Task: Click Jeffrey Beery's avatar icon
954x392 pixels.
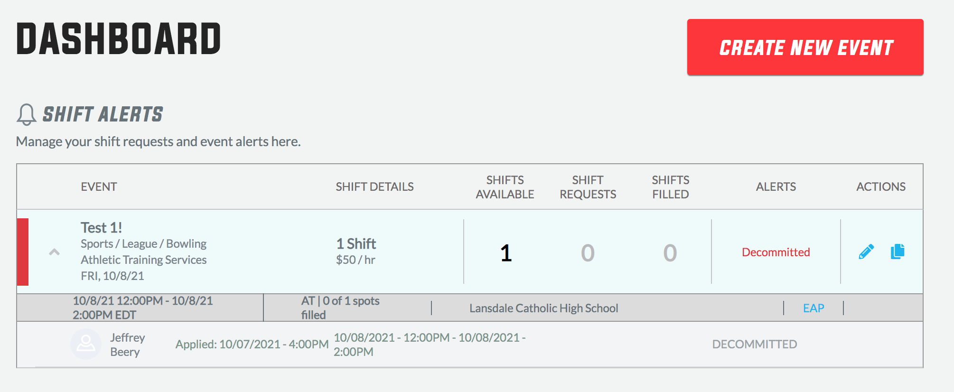Action: tap(86, 344)
